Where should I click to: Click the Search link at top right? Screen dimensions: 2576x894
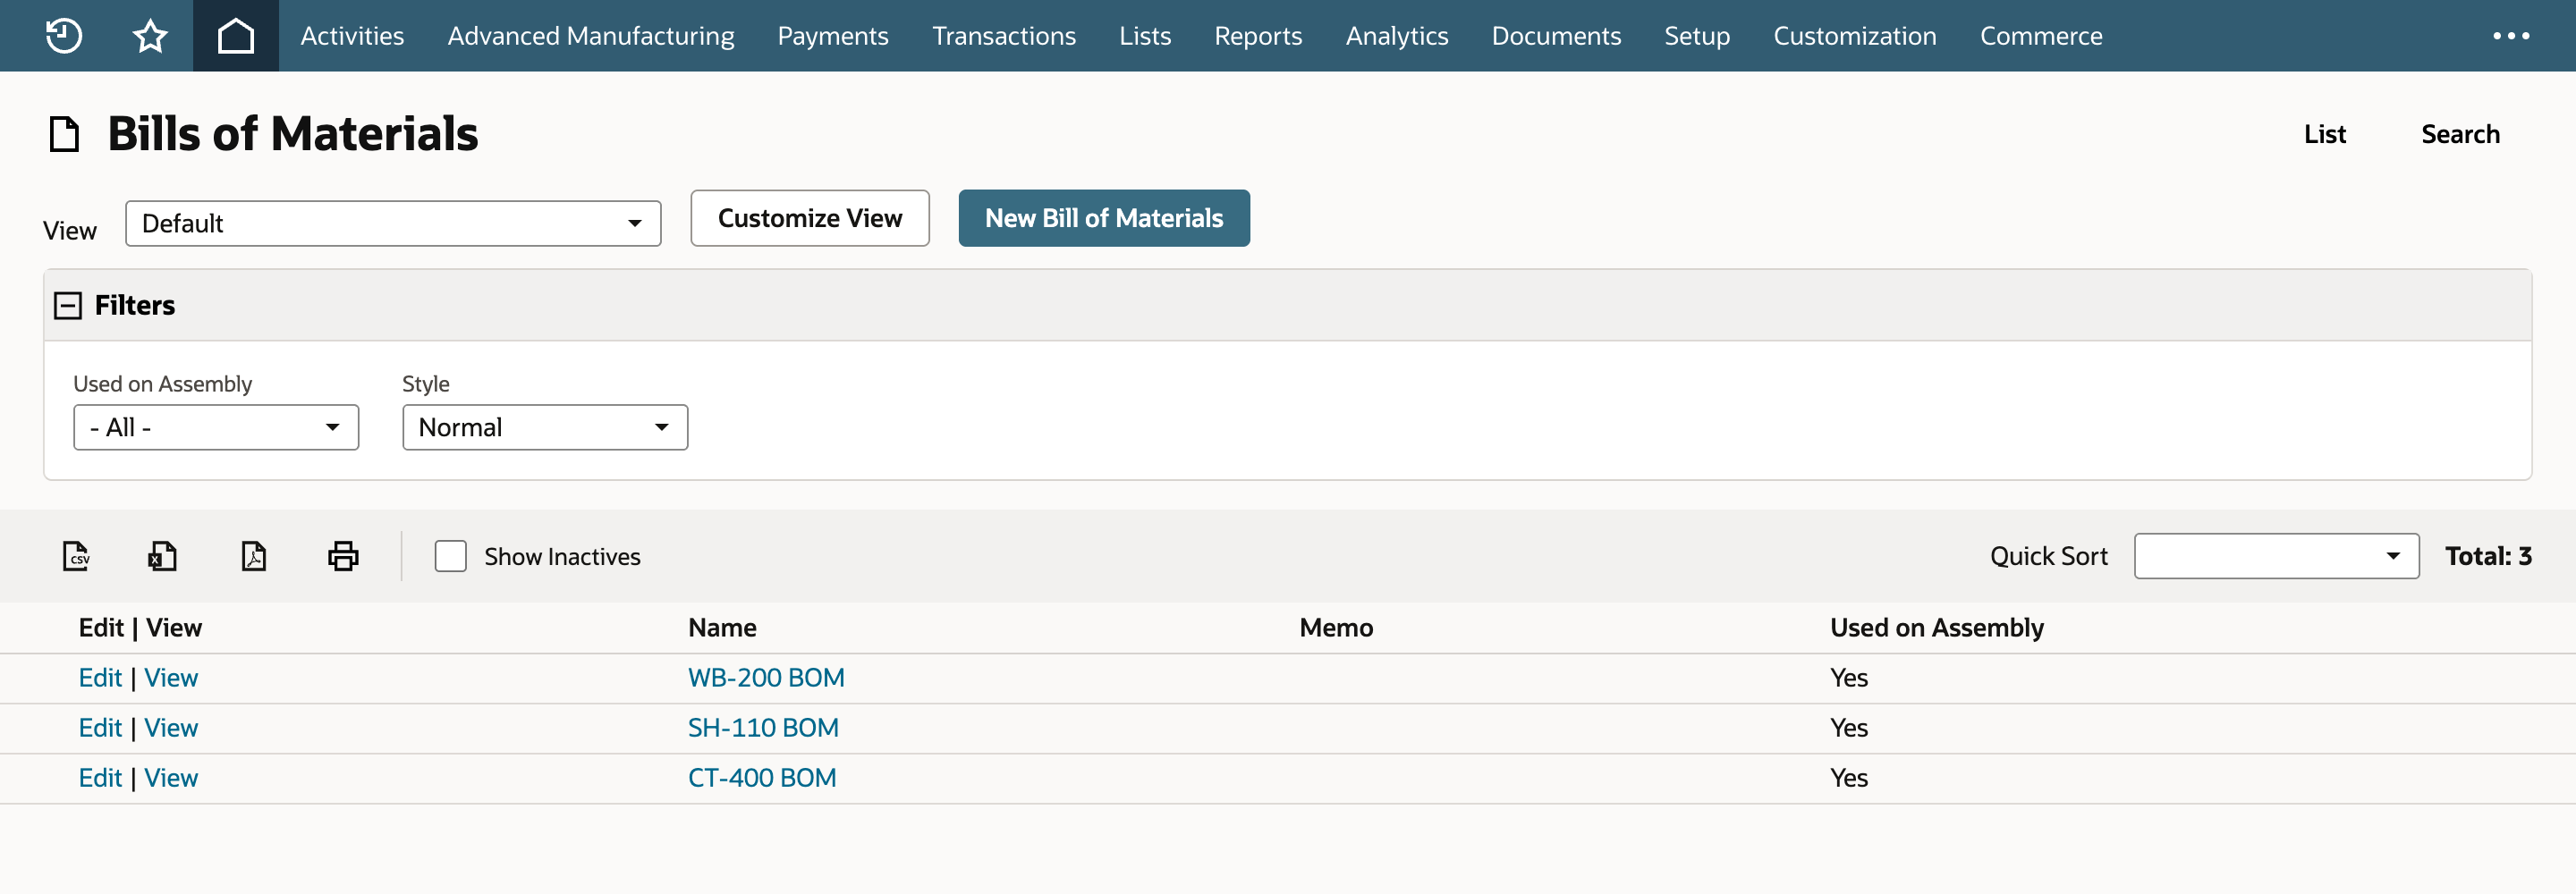click(2460, 134)
